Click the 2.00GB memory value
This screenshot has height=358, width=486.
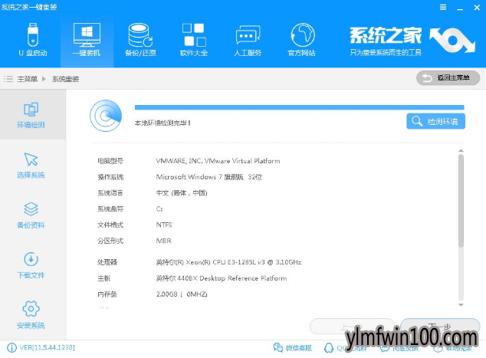click(182, 294)
